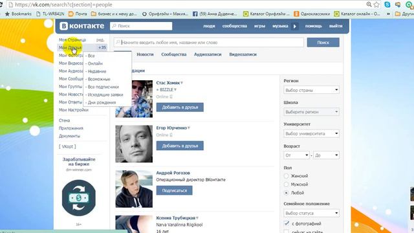This screenshot has width=414, height=233.
Task: Select the Любой gender radio button
Action: (286, 193)
